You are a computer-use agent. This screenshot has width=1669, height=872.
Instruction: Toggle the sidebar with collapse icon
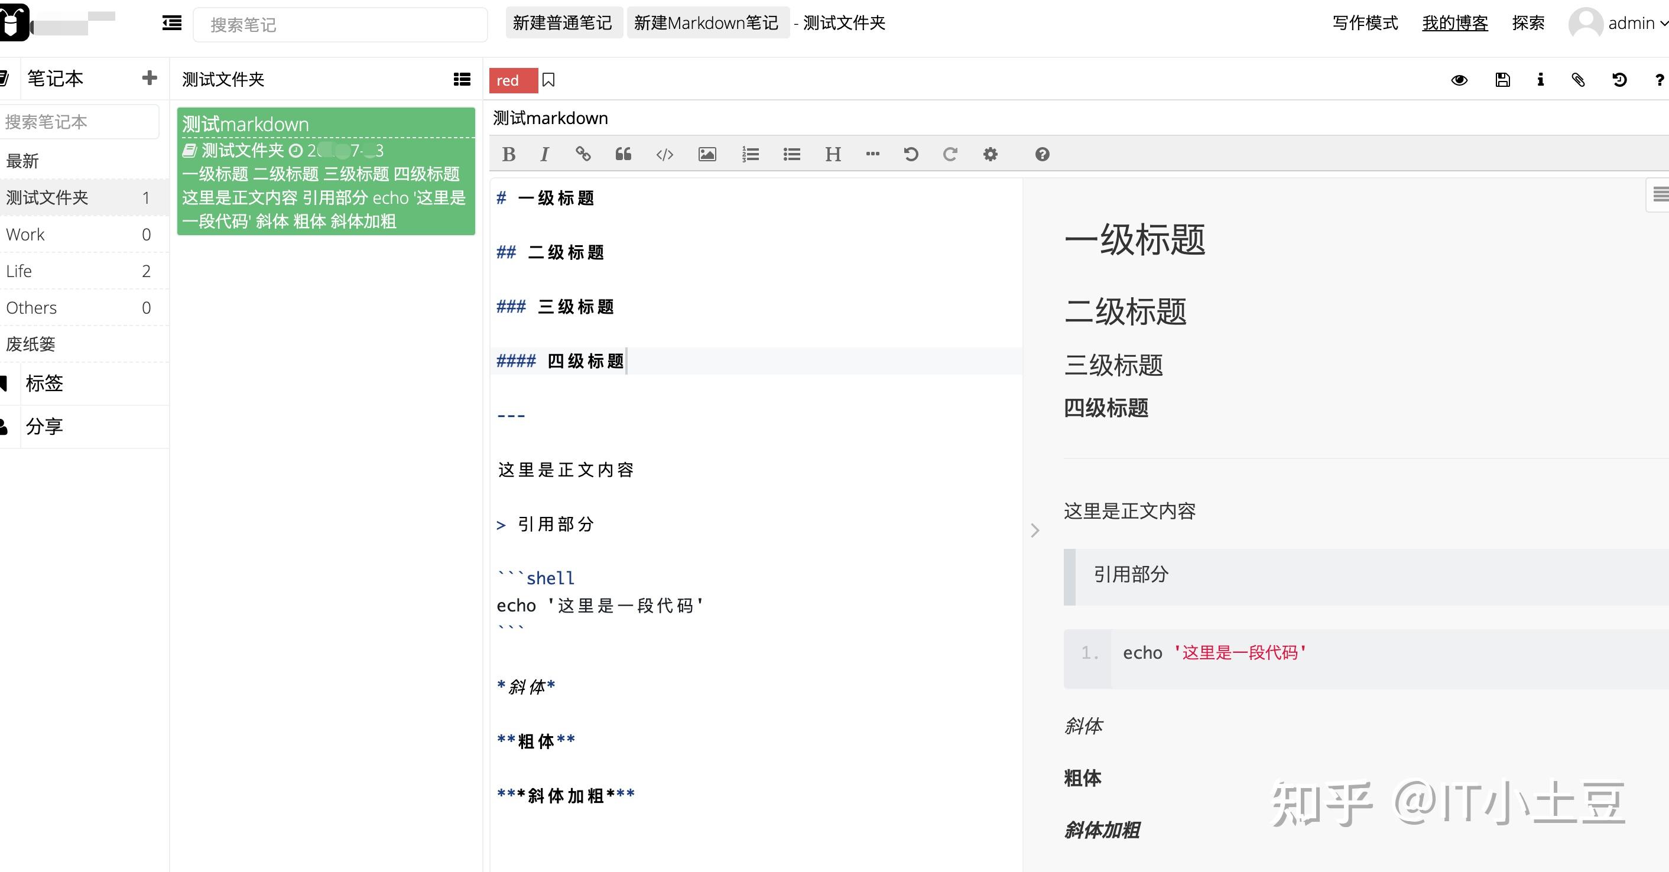click(x=172, y=23)
